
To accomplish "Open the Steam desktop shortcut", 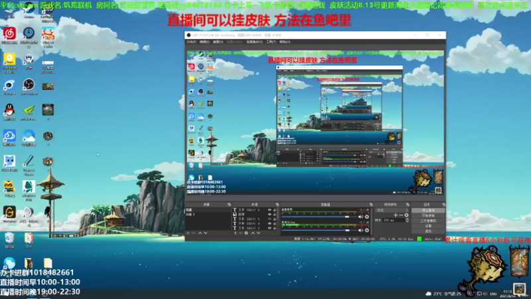I will click(29, 9).
